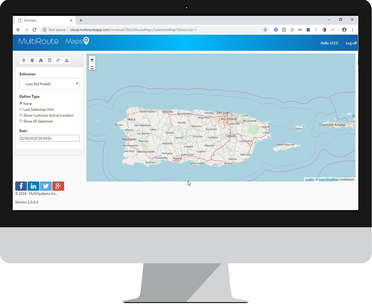Select the warning triangle icon

[x=67, y=60]
